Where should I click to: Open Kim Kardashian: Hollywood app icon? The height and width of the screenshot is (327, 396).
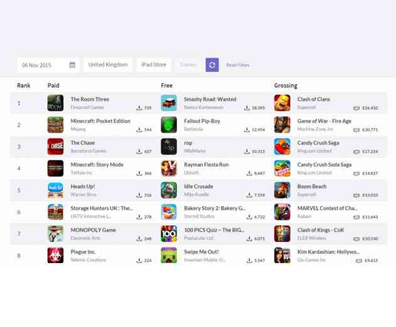(282, 256)
